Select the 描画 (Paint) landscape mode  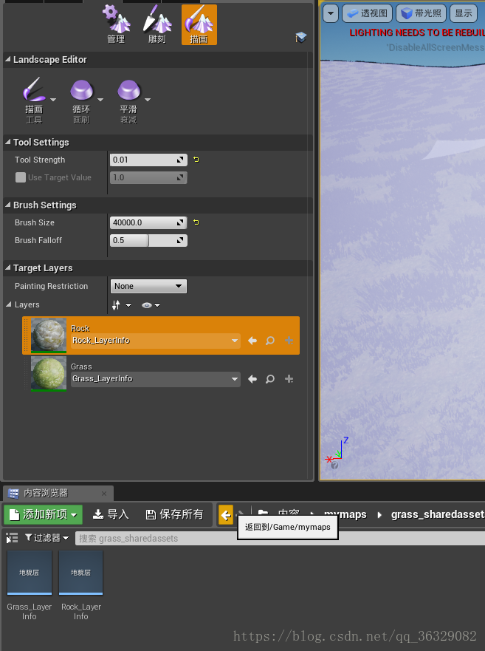coord(199,25)
